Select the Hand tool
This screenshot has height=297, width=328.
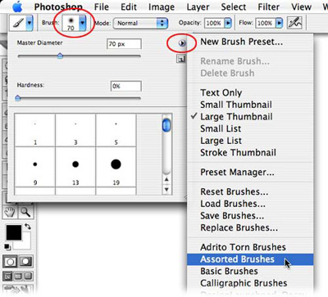click(x=11, y=212)
